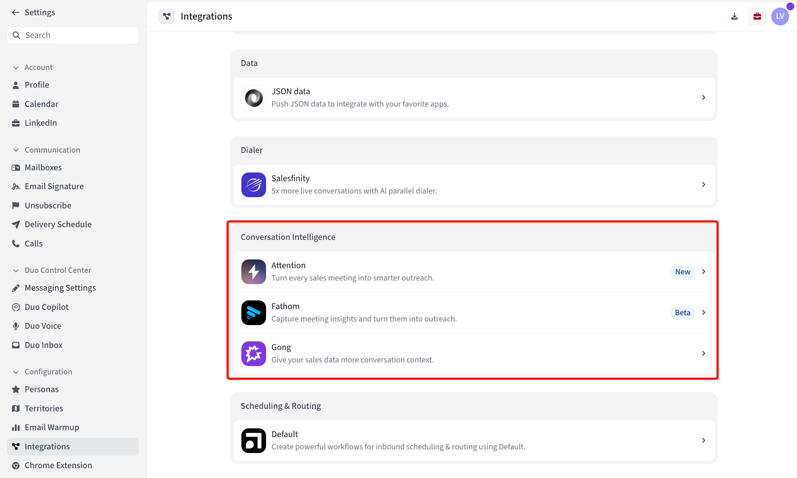Open the red briefcase icon
Screen dimensions: 797x478
[x=757, y=16]
